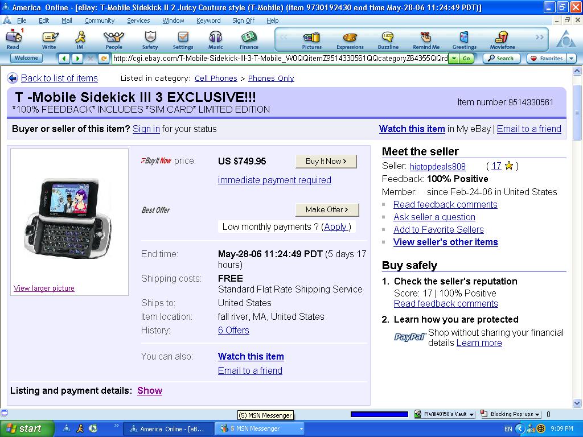Open the '6 Offers' history link
583x437 pixels.
pos(233,330)
